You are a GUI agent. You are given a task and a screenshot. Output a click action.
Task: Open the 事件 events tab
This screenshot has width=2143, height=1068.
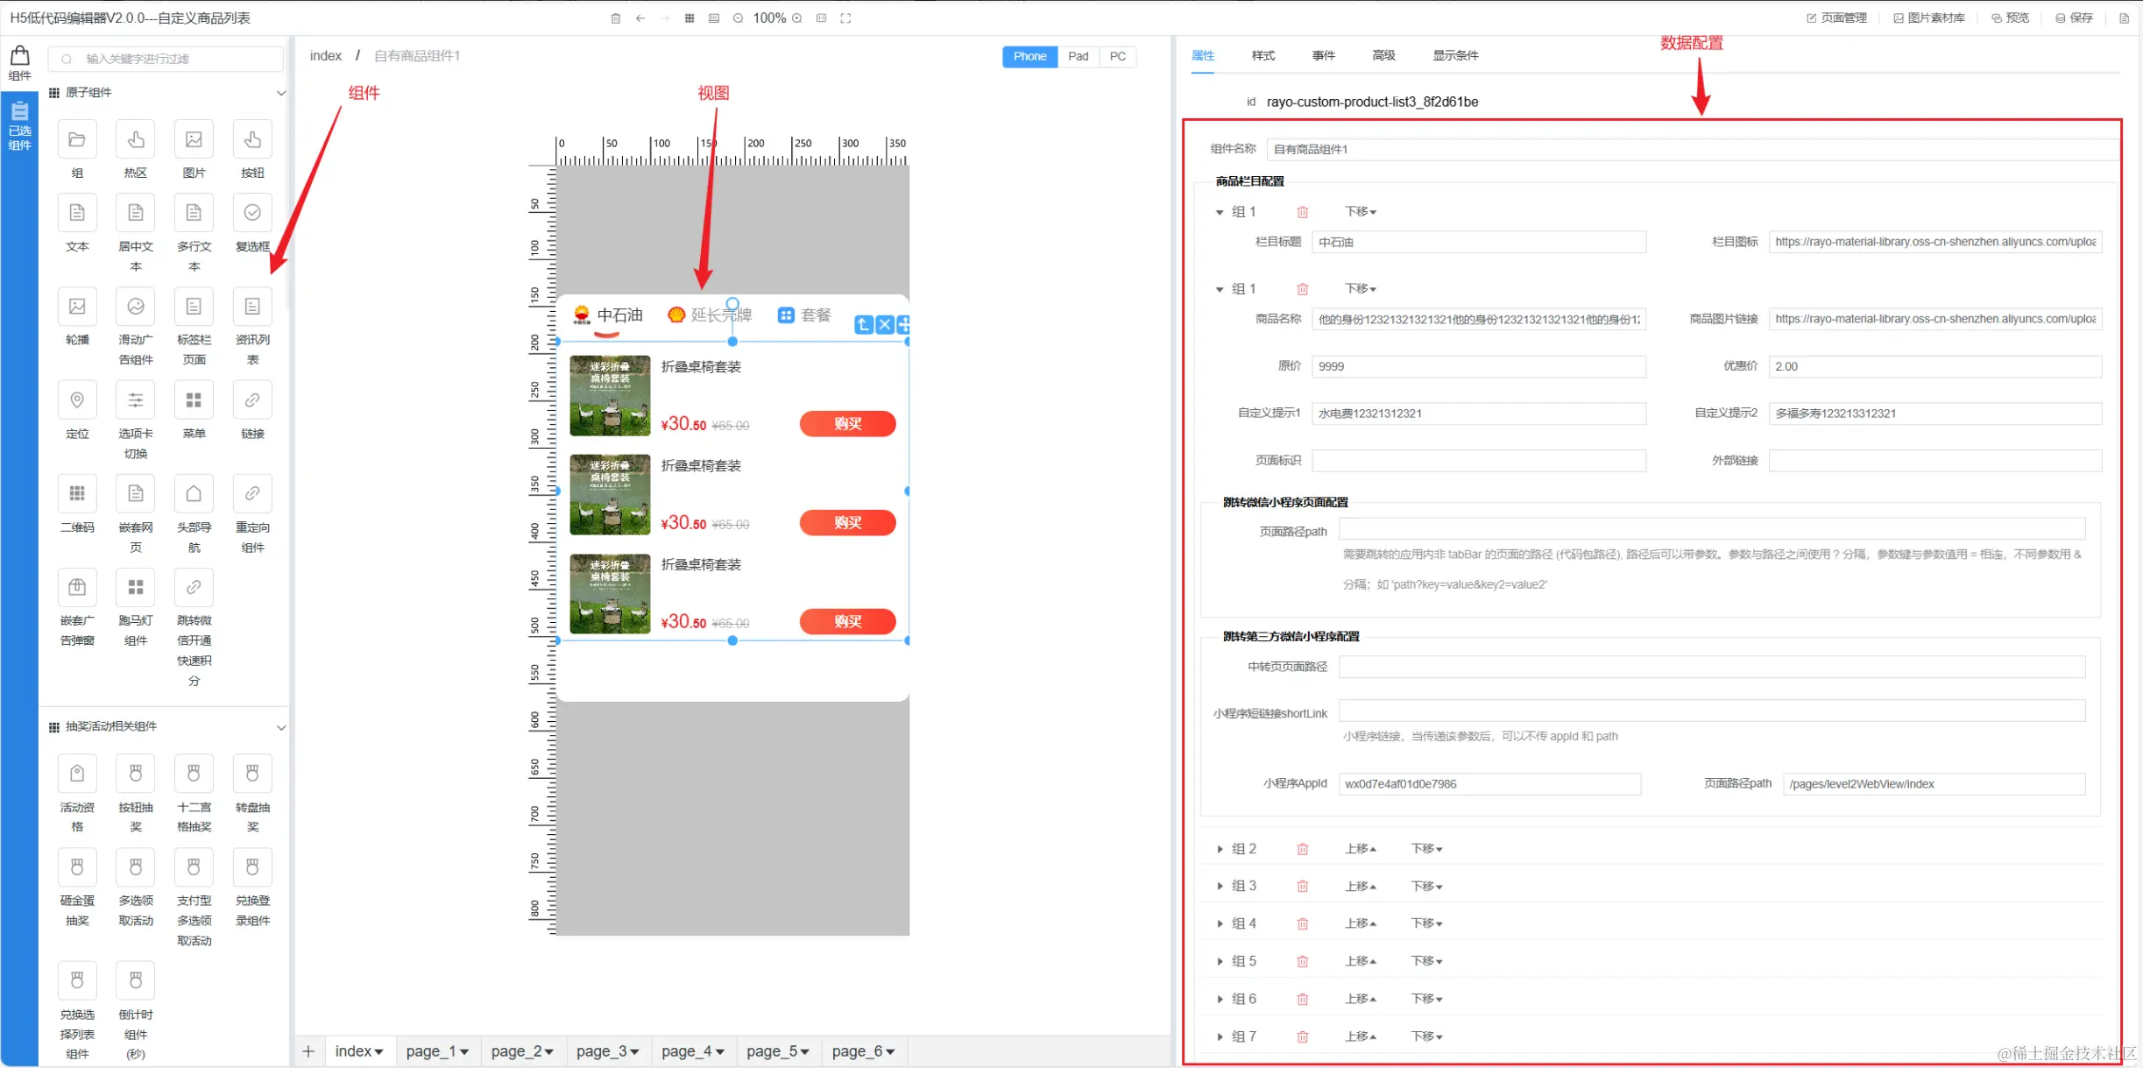click(1323, 55)
